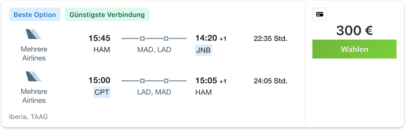The height and width of the screenshot is (131, 408).
Task: Click the outbound flight airline logo
Action: tap(34, 34)
